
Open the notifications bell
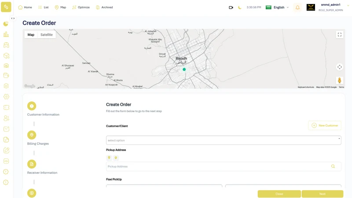click(x=297, y=7)
